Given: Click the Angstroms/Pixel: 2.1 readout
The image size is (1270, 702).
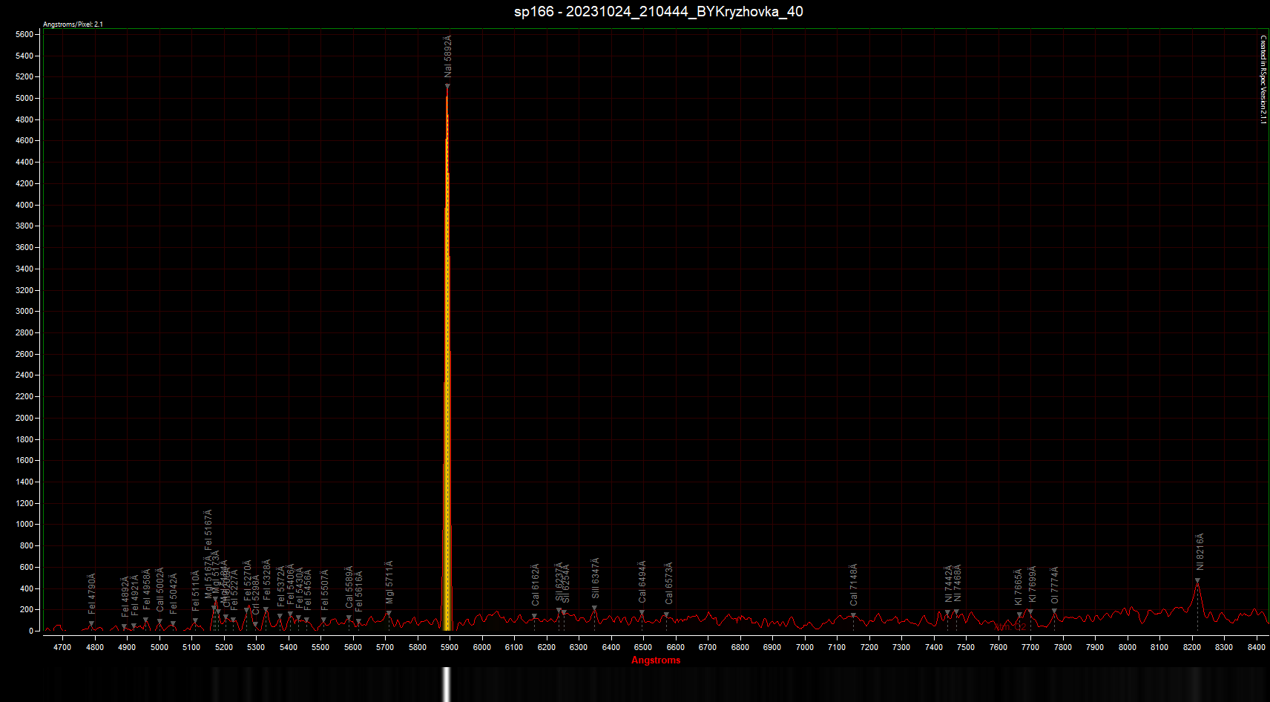Looking at the screenshot, I should point(73,24).
